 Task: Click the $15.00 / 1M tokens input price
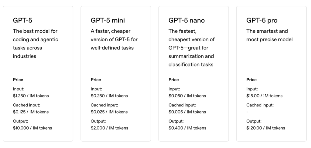(x=264, y=96)
